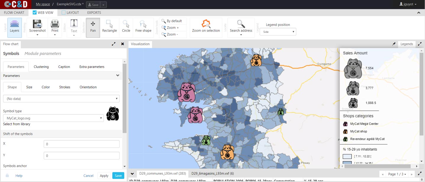
Task: Click the Legends horizontal scrollbar
Action: (377, 166)
